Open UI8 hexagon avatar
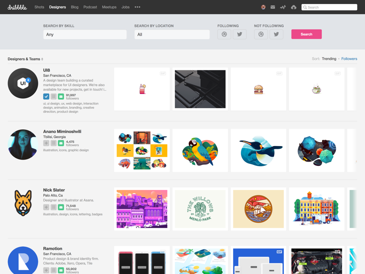This screenshot has width=365, height=274. pos(23,83)
